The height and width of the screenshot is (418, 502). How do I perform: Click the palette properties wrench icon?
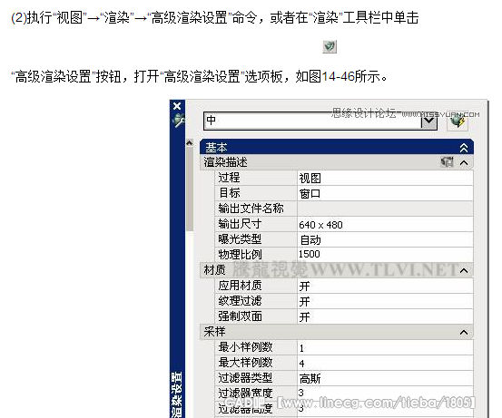[178, 121]
